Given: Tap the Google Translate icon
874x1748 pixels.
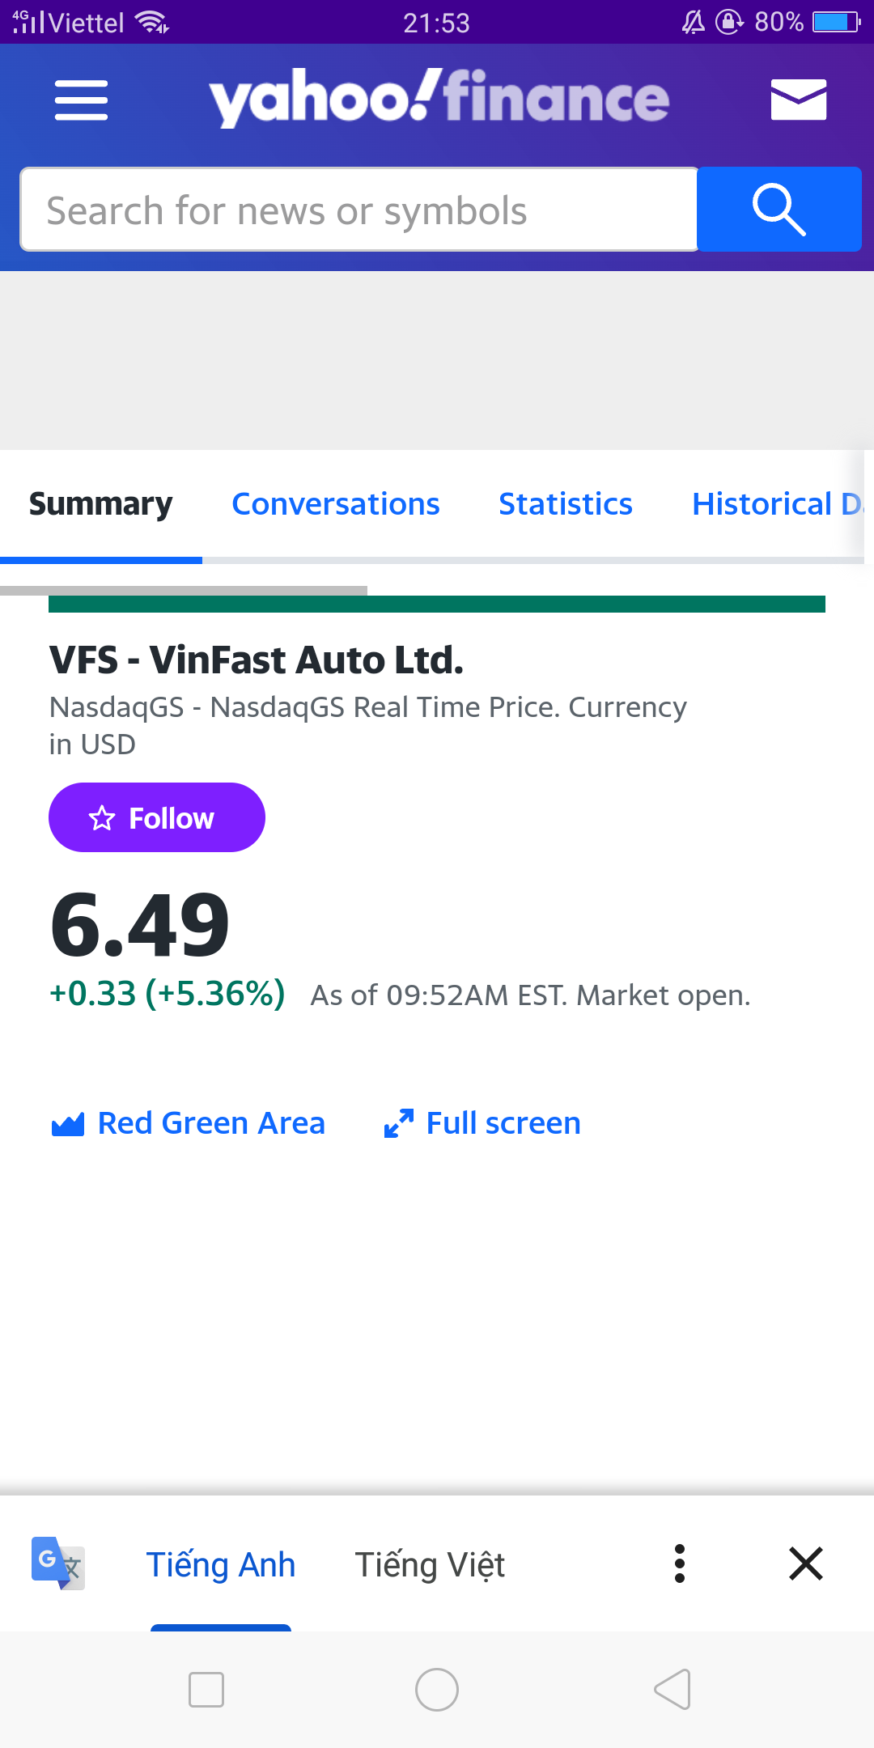Looking at the screenshot, I should click(57, 1563).
